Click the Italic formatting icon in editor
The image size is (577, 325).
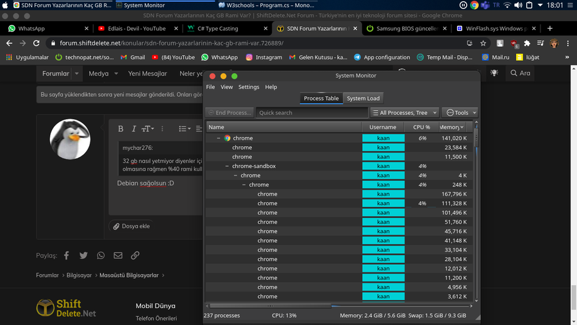(x=133, y=129)
